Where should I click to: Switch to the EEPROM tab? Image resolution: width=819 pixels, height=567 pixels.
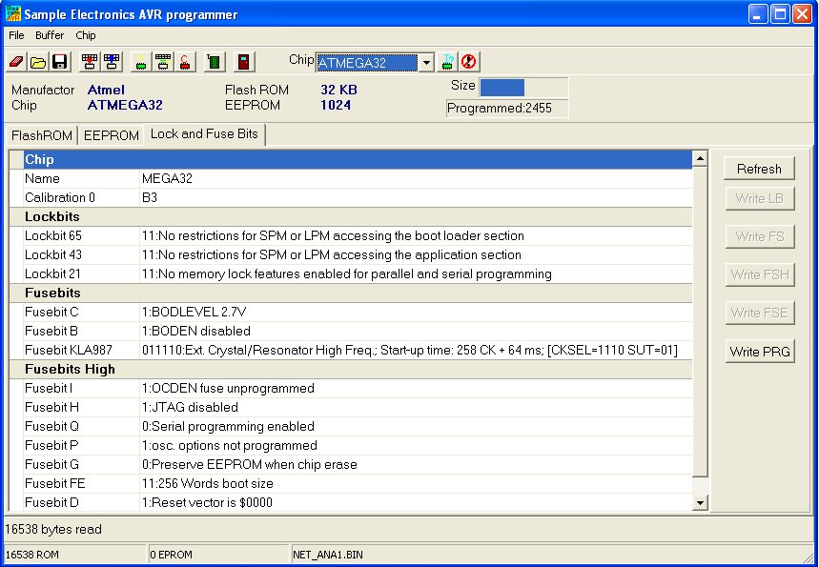(111, 135)
